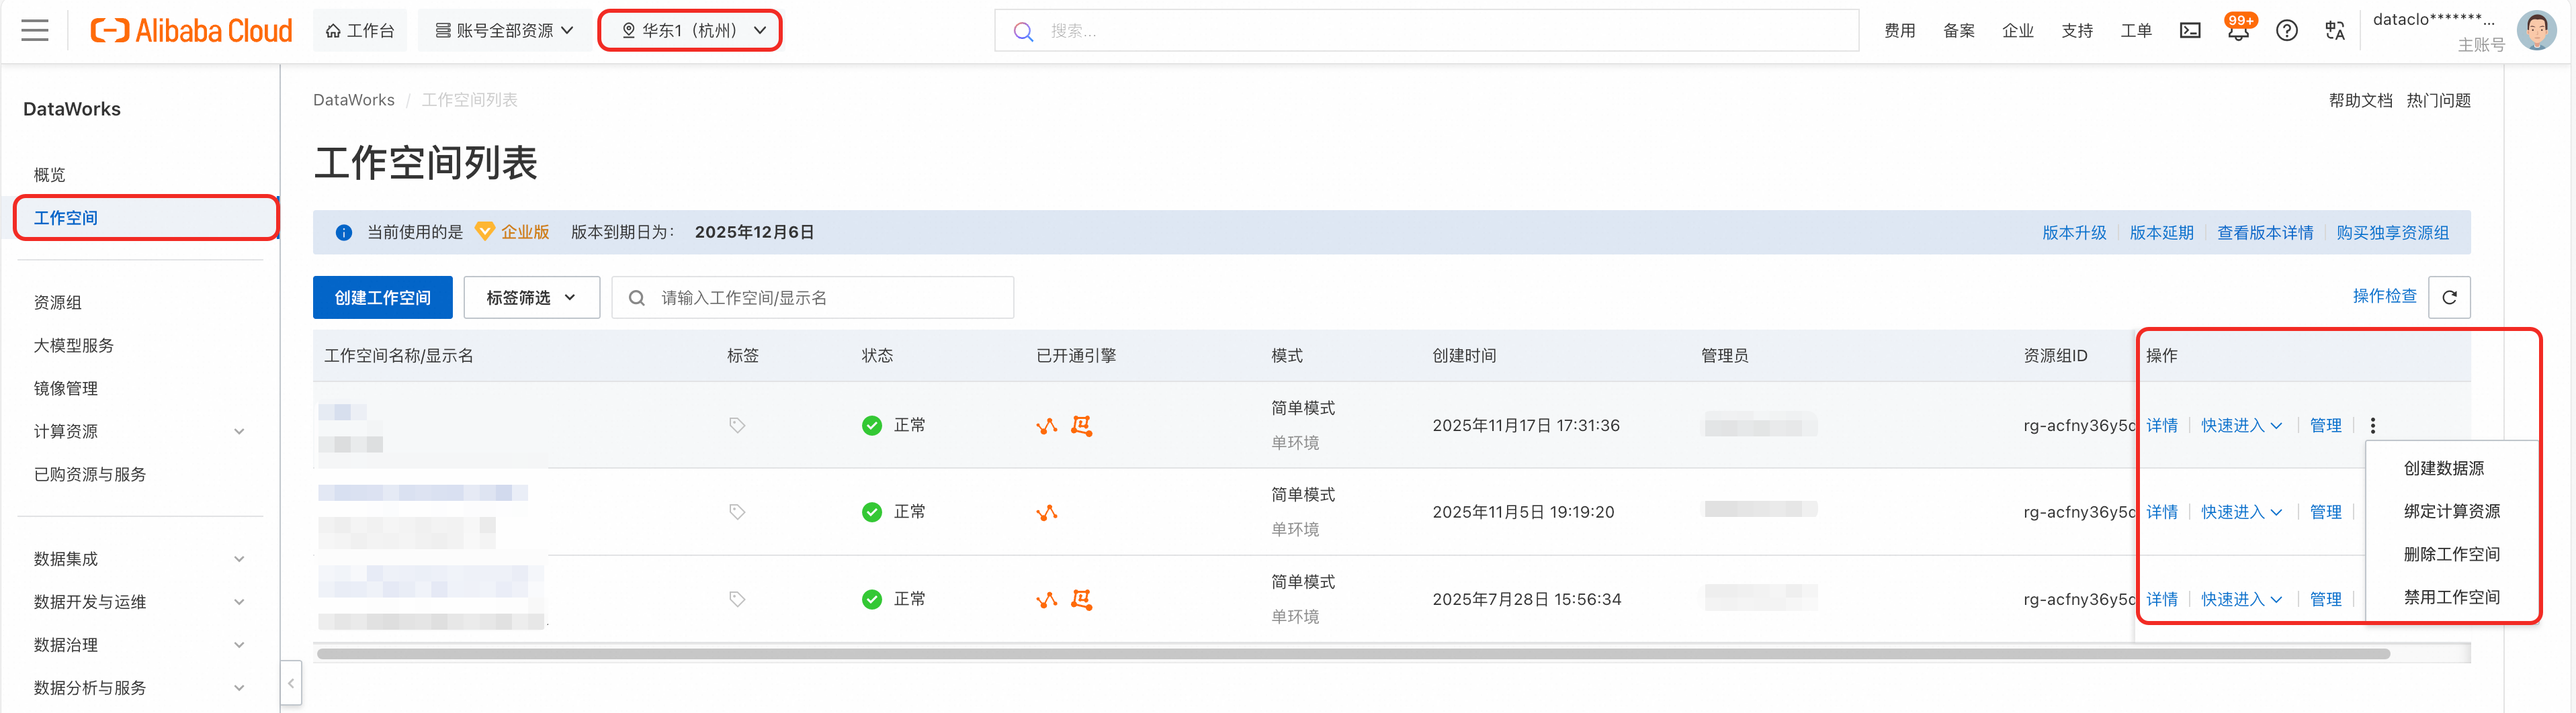
Task: Open 已购资源与服务 in the sidebar
Action: 89,475
